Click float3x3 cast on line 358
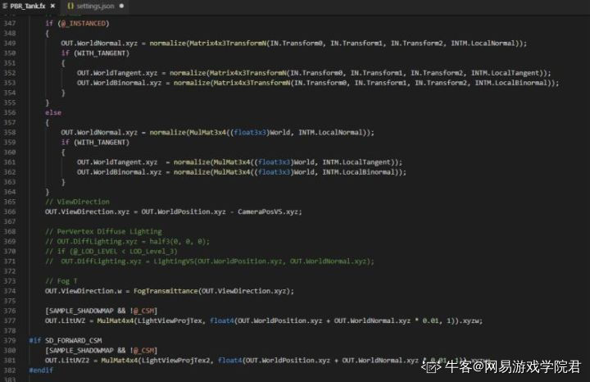The image size is (590, 382). (x=250, y=133)
